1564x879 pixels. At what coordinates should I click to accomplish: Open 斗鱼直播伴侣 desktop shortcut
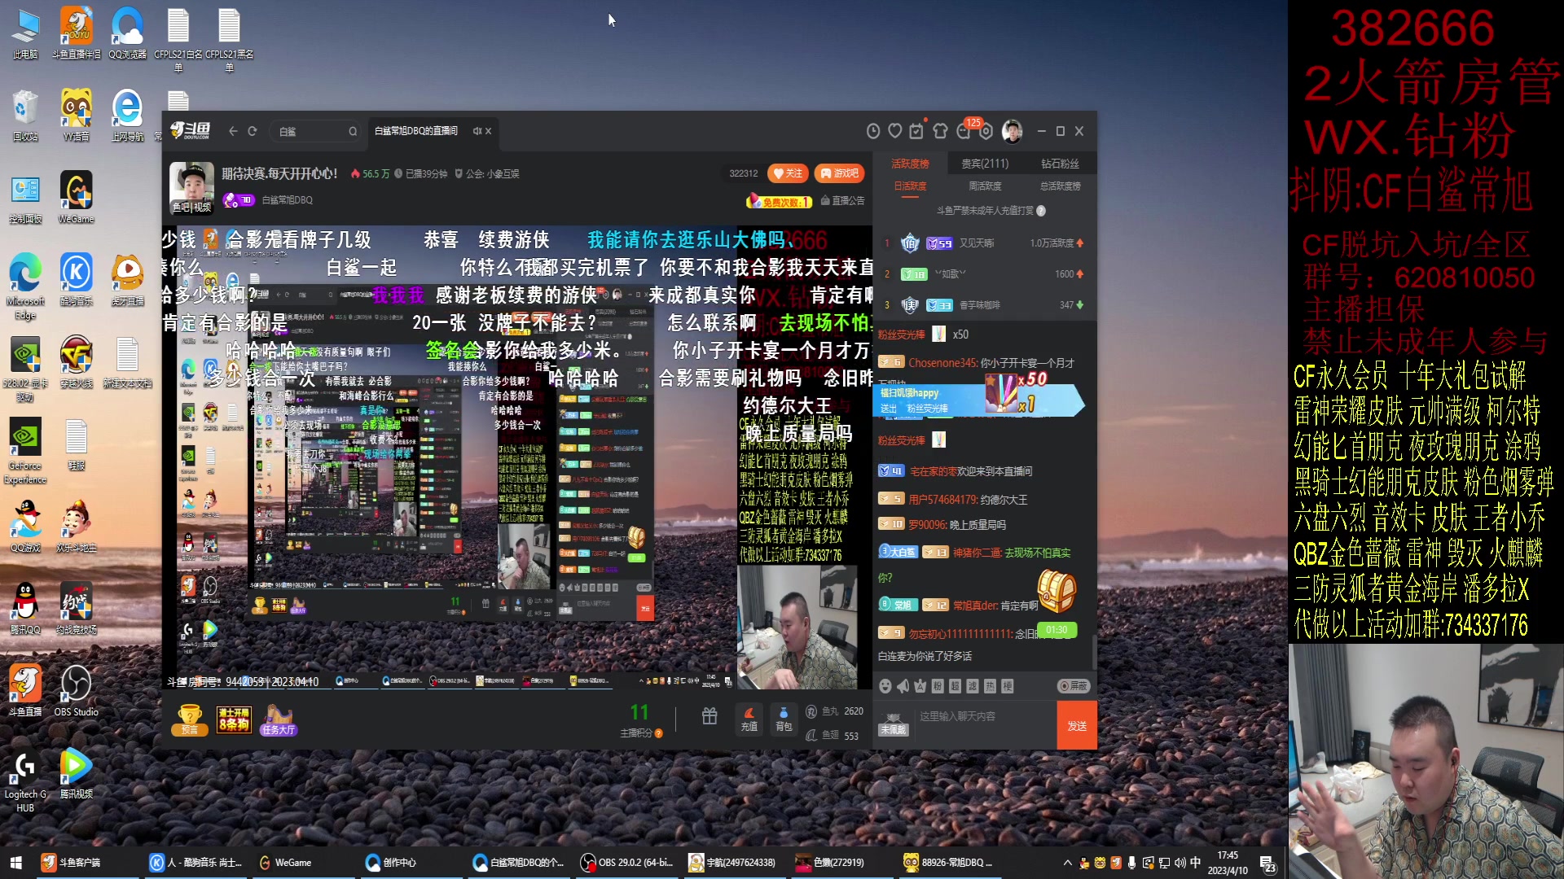[76, 33]
